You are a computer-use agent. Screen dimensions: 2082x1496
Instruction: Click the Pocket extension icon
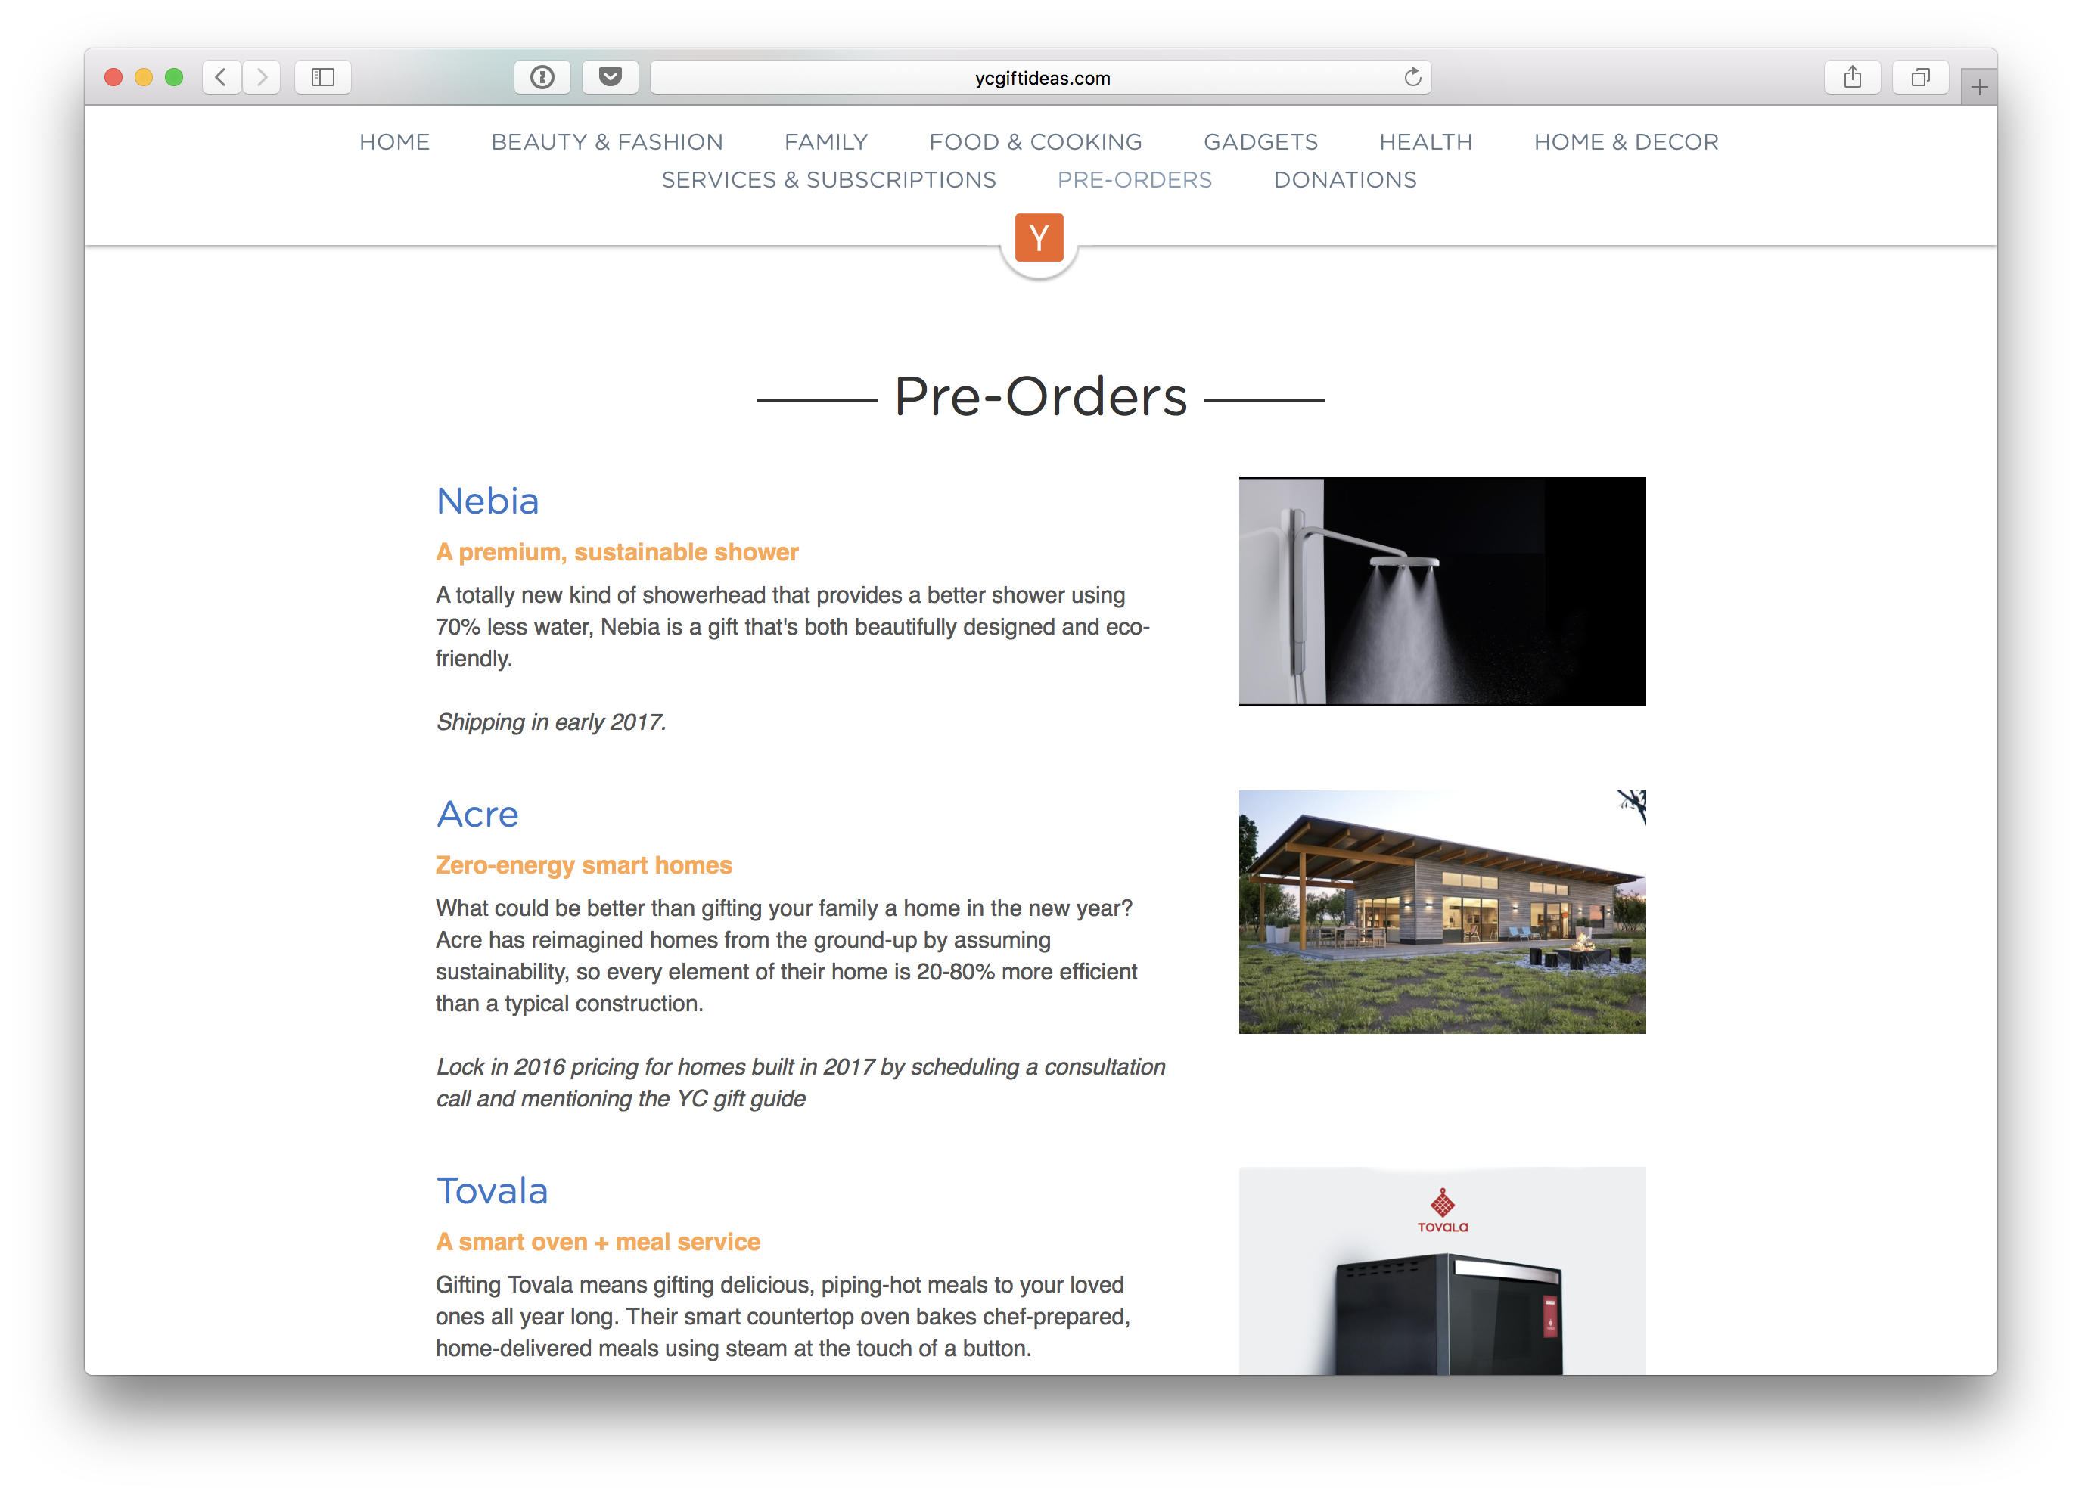611,77
